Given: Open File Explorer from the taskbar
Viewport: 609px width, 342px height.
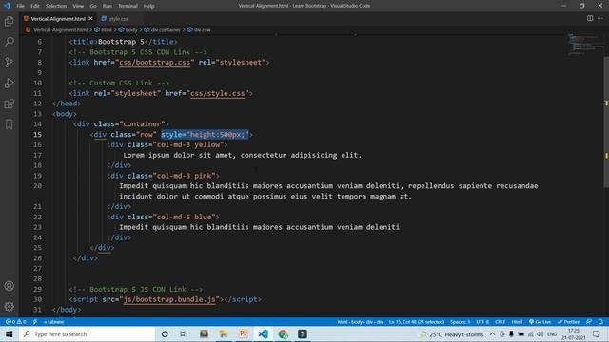Looking at the screenshot, I should tap(224, 334).
